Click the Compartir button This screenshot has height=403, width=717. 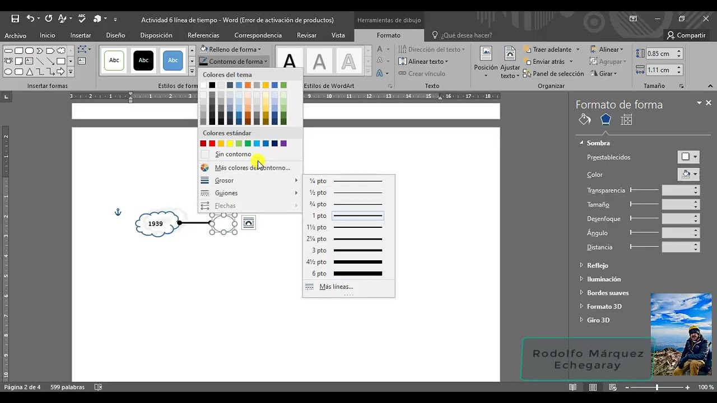pos(686,35)
